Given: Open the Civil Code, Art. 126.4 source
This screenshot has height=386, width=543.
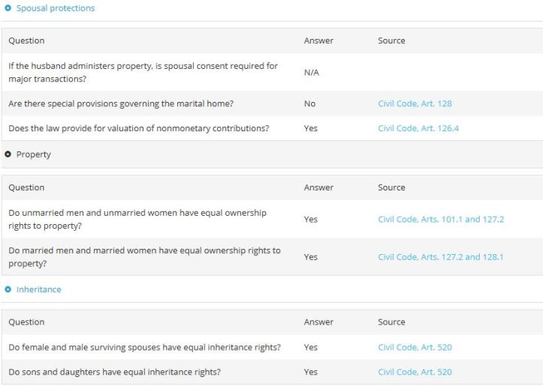Looking at the screenshot, I should click(418, 128).
